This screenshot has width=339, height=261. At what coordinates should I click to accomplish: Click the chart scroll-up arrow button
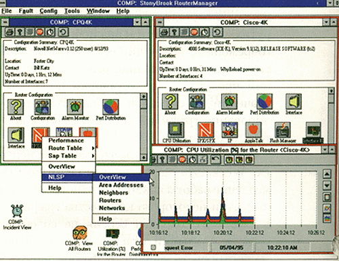327,174
